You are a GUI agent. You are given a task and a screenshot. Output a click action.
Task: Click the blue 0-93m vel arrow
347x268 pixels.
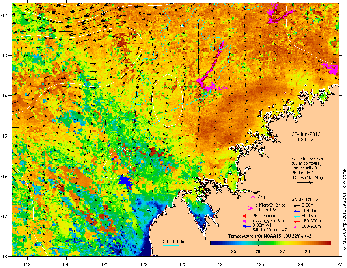tap(246, 226)
